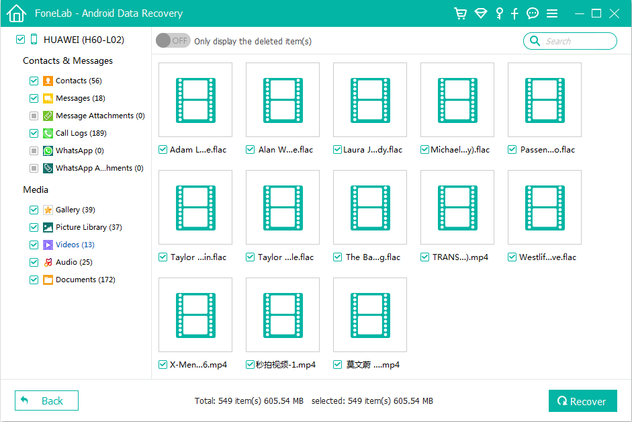This screenshot has height=422, width=632.
Task: Open the Audio (25) category
Action: (74, 262)
